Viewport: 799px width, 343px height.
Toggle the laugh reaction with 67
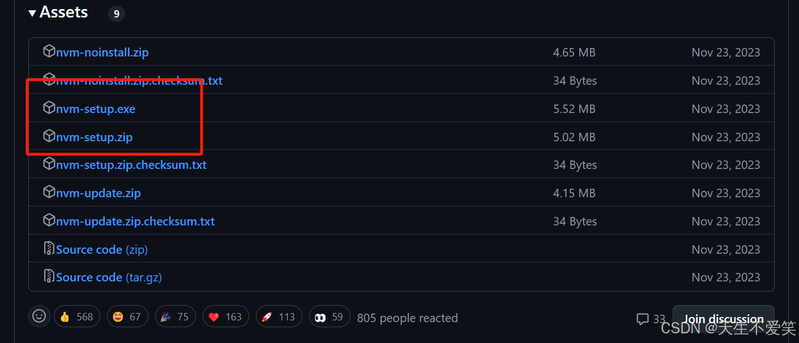coord(127,316)
